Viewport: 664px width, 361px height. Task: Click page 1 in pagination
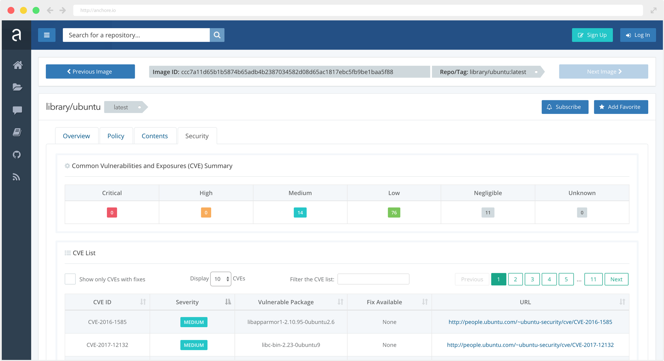pos(499,279)
